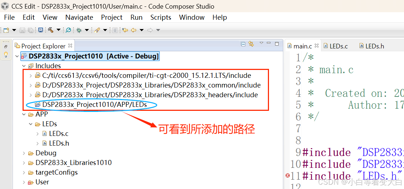Expand the LEDs.h file node
Image resolution: width=404 pixels, height=189 pixels.
(38, 143)
